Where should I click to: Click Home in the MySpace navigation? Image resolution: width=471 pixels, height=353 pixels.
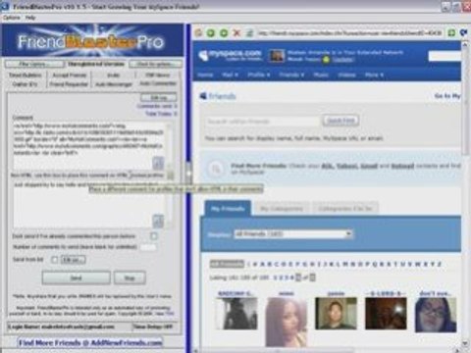click(205, 75)
